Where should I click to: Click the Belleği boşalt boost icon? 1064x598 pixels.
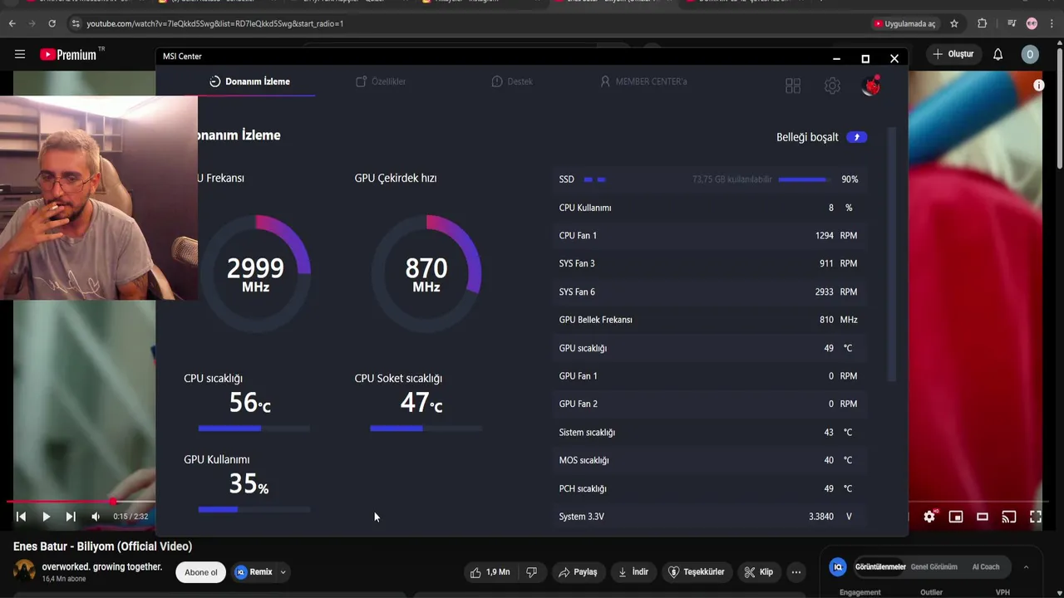click(857, 137)
